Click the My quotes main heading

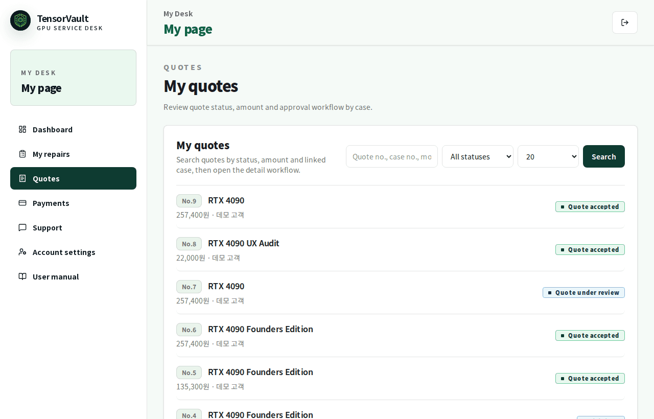[x=201, y=86]
